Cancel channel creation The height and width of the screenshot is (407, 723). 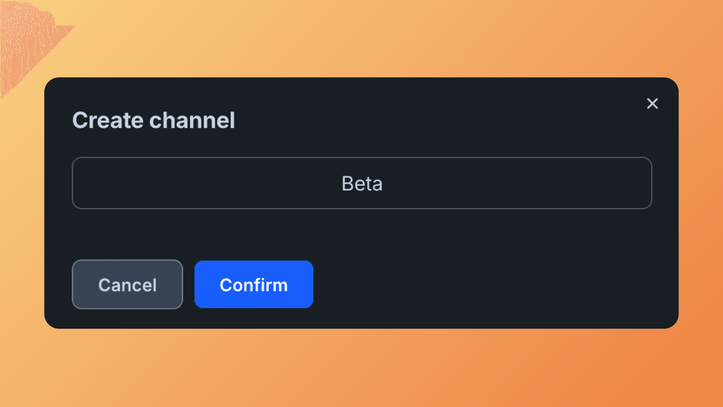click(x=127, y=285)
